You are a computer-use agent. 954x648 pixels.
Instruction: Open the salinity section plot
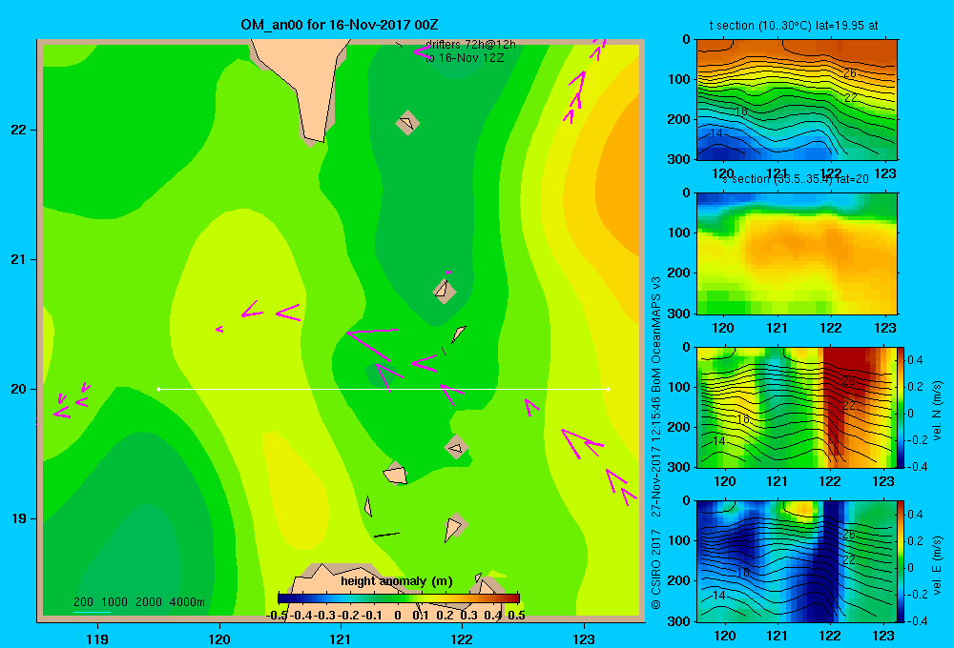click(x=797, y=253)
